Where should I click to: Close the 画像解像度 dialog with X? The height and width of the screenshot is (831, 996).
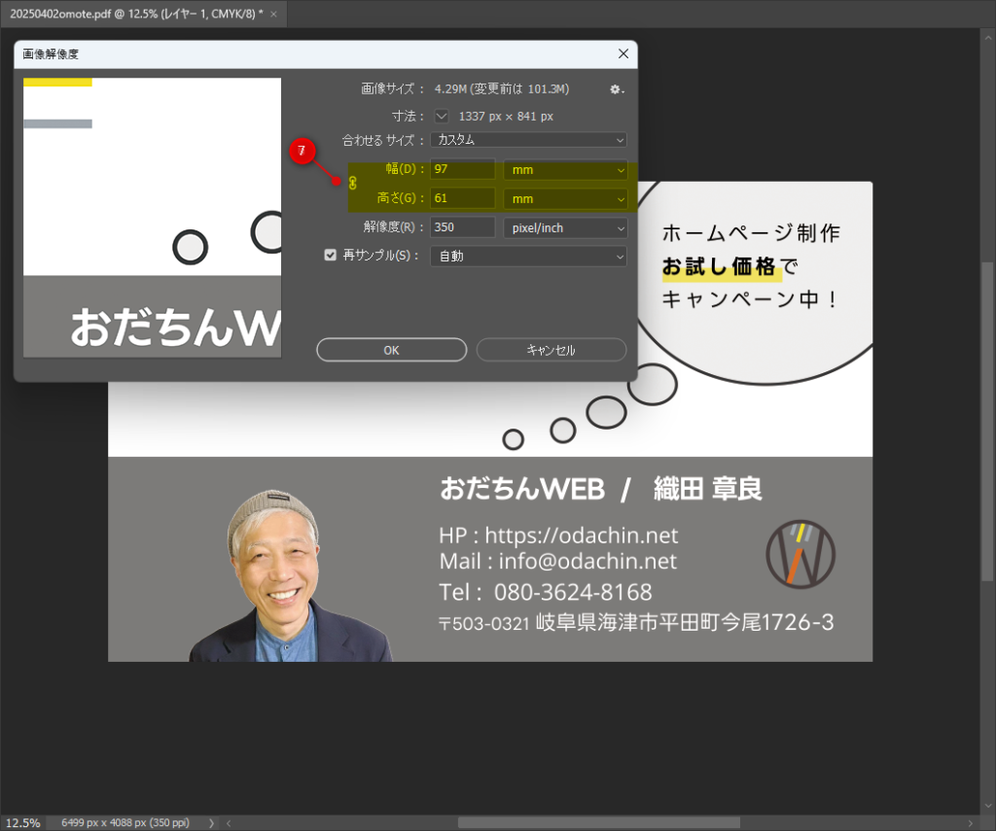pos(622,54)
